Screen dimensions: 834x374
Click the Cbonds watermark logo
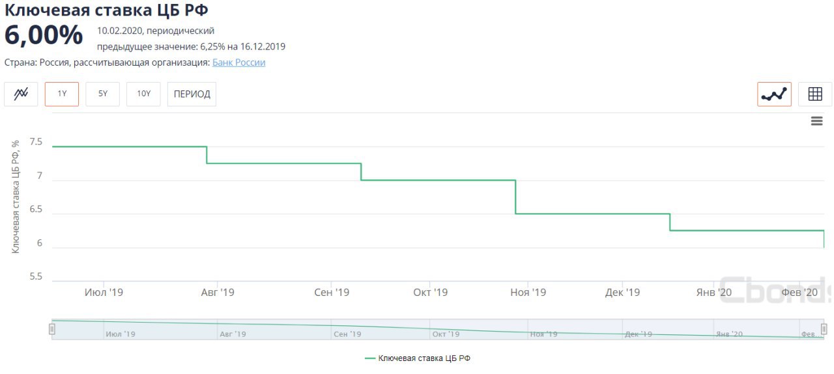775,291
